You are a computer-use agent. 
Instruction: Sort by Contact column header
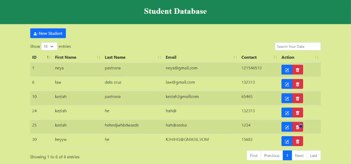pyautogui.click(x=249, y=57)
